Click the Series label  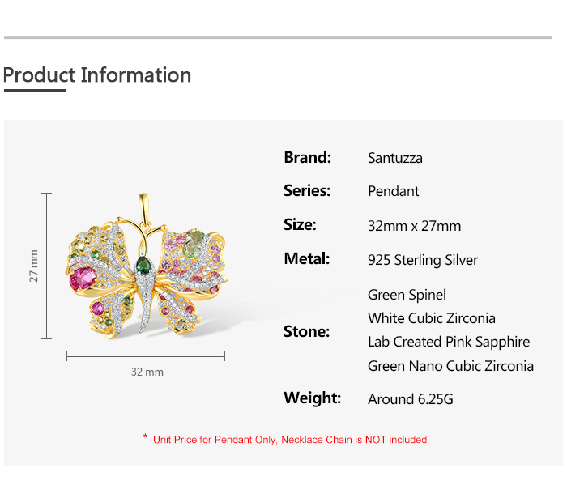[307, 191]
